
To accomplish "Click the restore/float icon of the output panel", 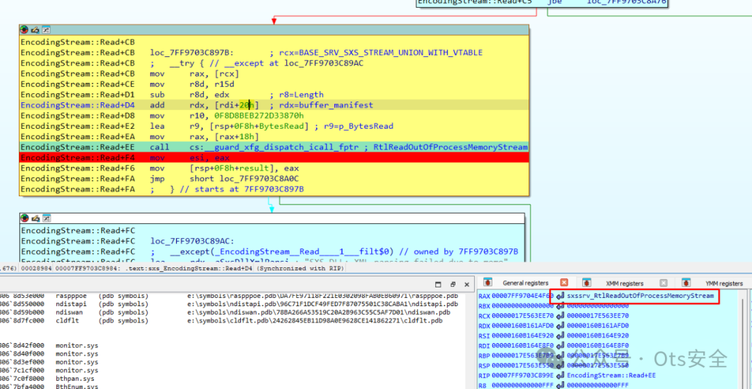I will tap(453, 284).
